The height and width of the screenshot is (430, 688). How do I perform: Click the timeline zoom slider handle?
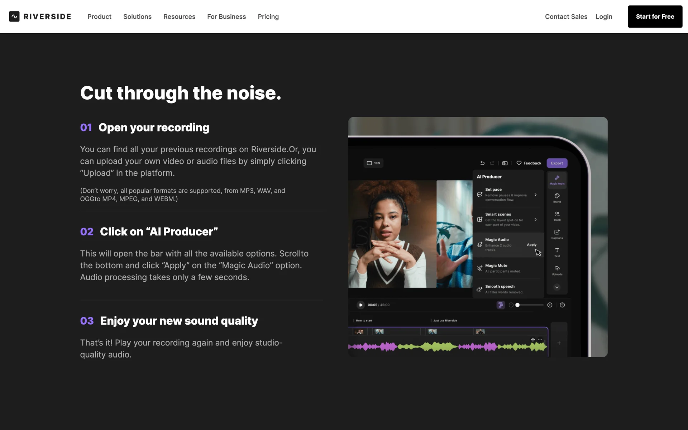click(517, 305)
